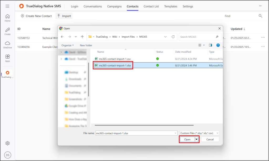Click the sync status of xlsx file

point(158,65)
